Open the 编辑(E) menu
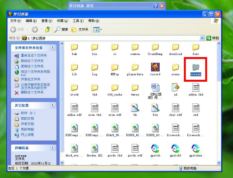 click(31, 21)
